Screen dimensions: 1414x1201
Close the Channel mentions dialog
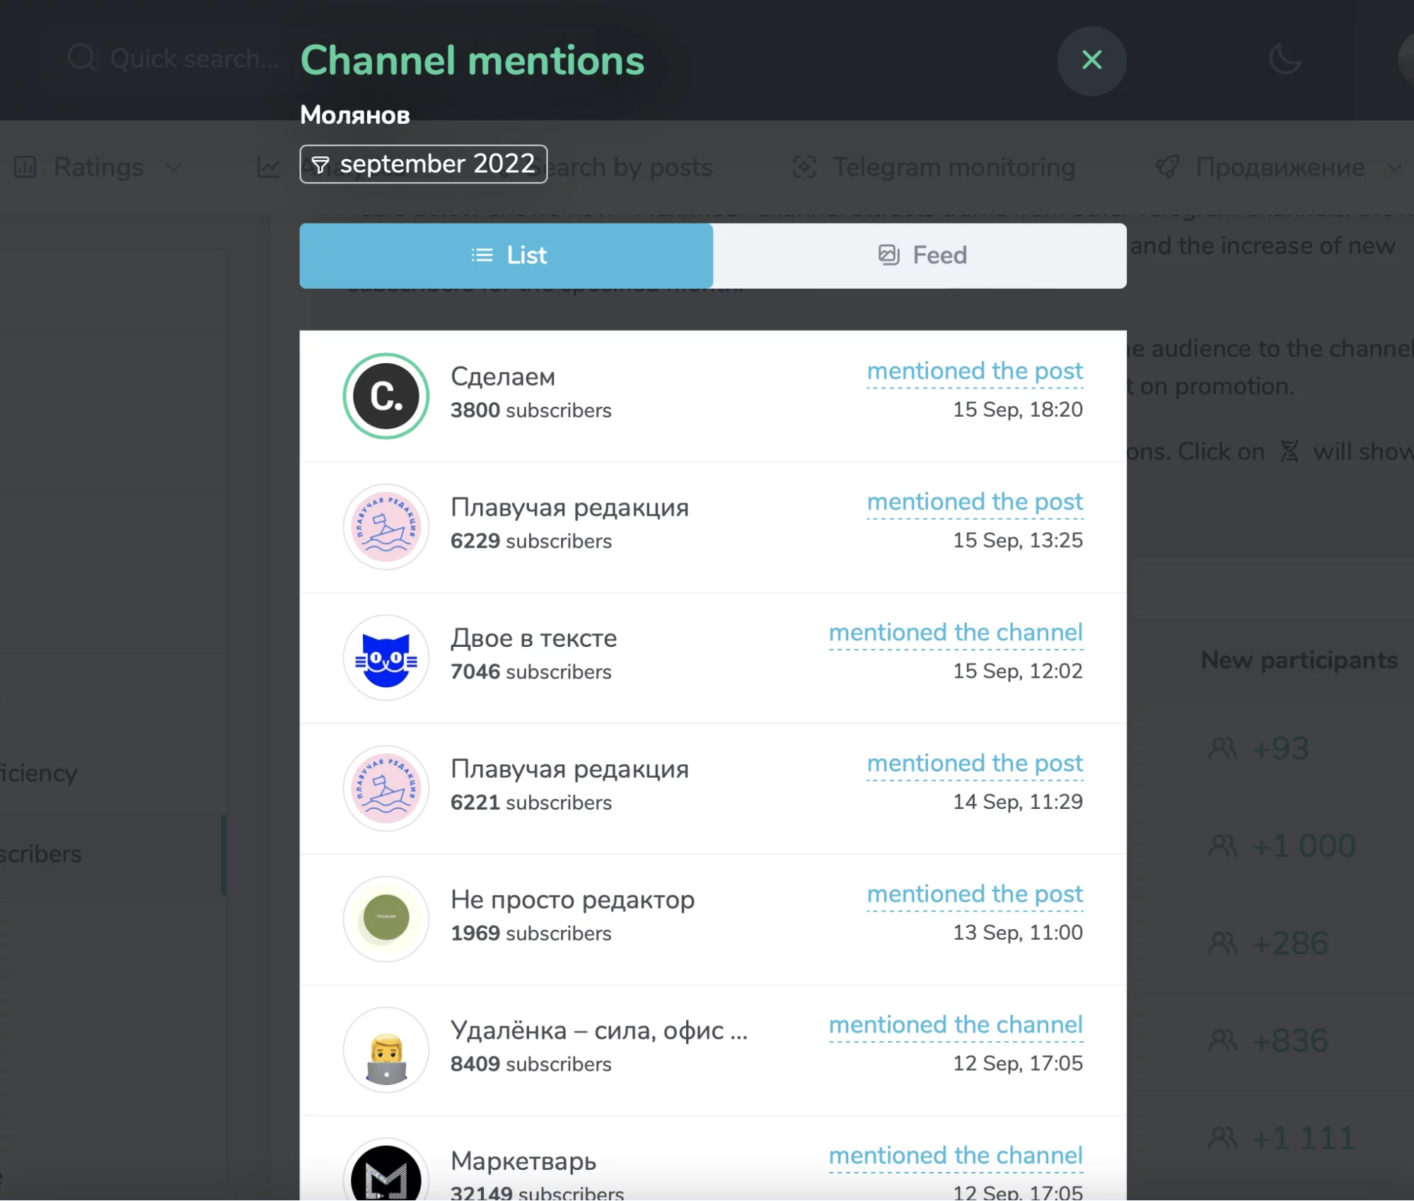tap(1091, 60)
